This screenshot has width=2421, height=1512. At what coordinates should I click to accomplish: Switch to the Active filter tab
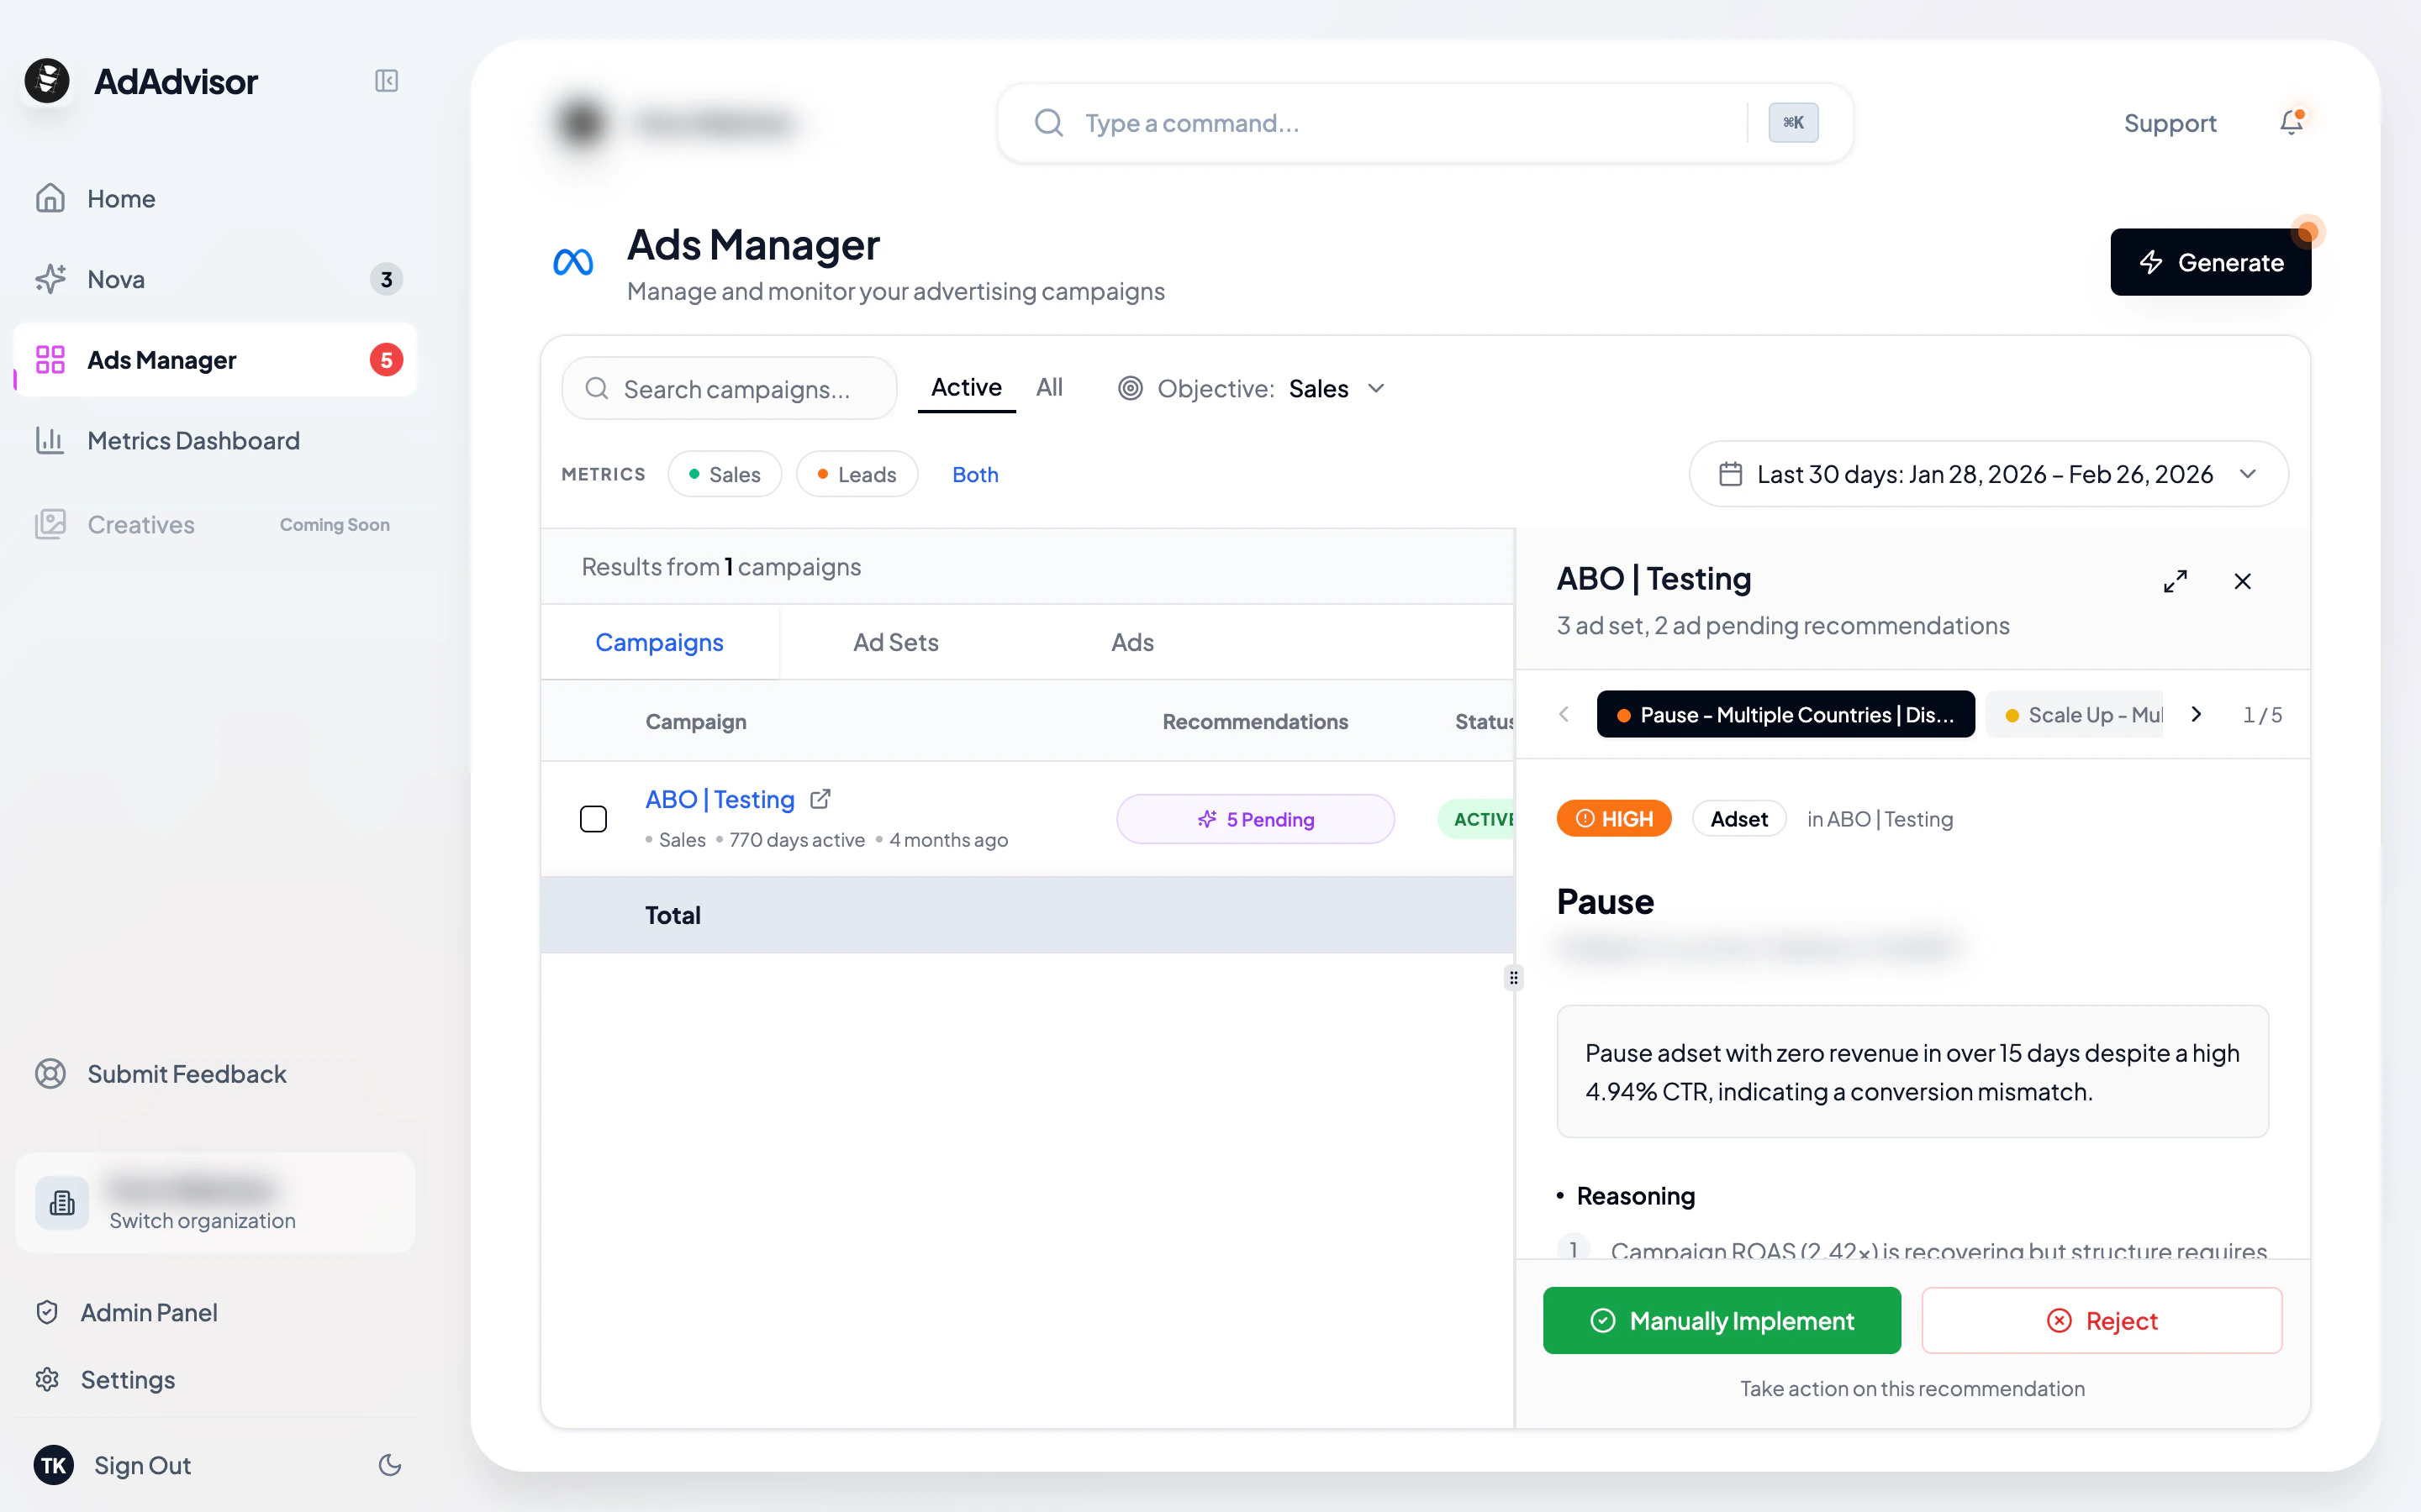(x=967, y=388)
